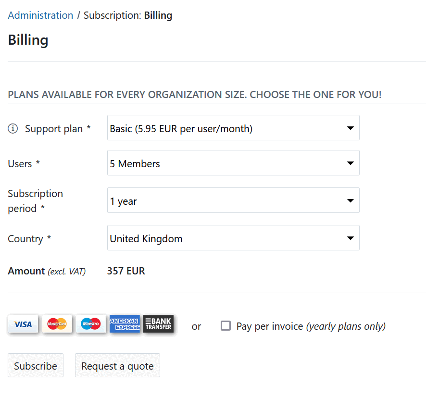Click the chevron on the Country selector
The image size is (426, 397).
[x=351, y=237]
